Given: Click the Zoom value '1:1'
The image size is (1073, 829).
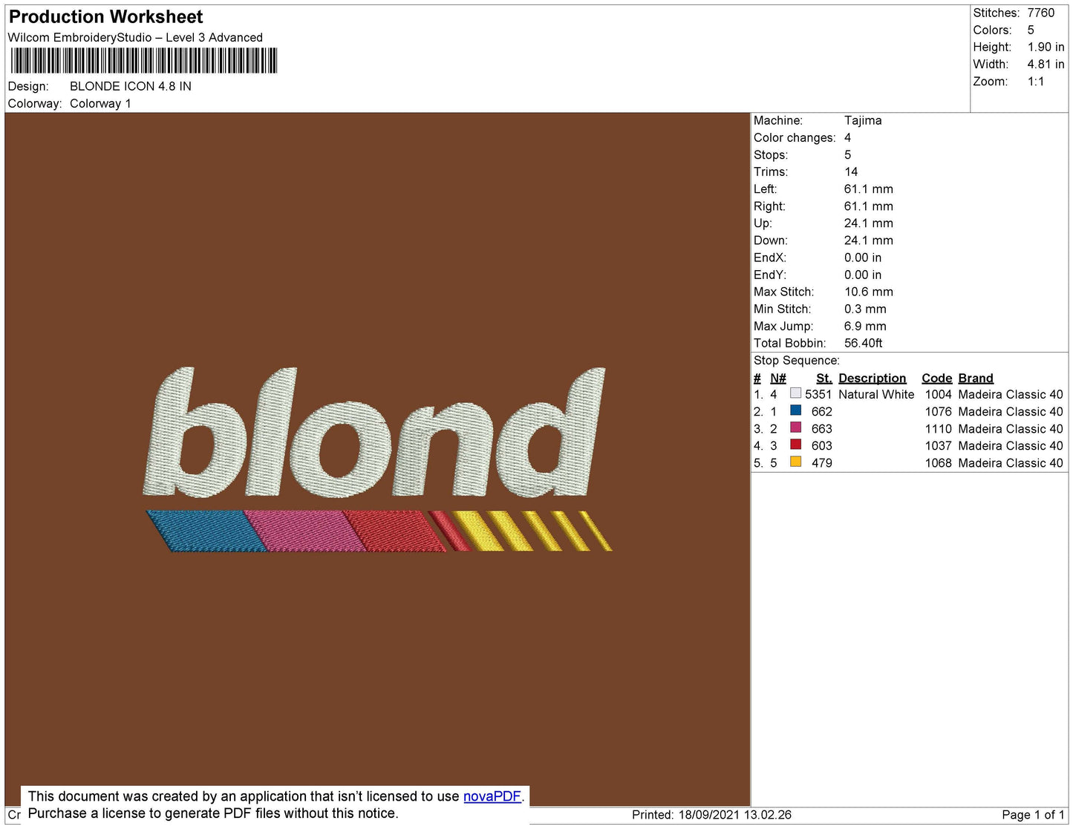Looking at the screenshot, I should click(1036, 82).
